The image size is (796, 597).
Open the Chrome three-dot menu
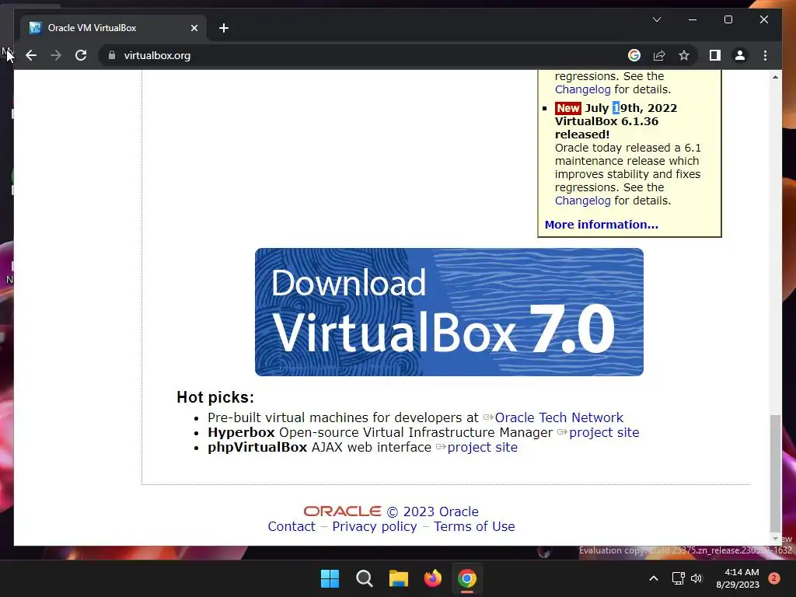click(765, 55)
